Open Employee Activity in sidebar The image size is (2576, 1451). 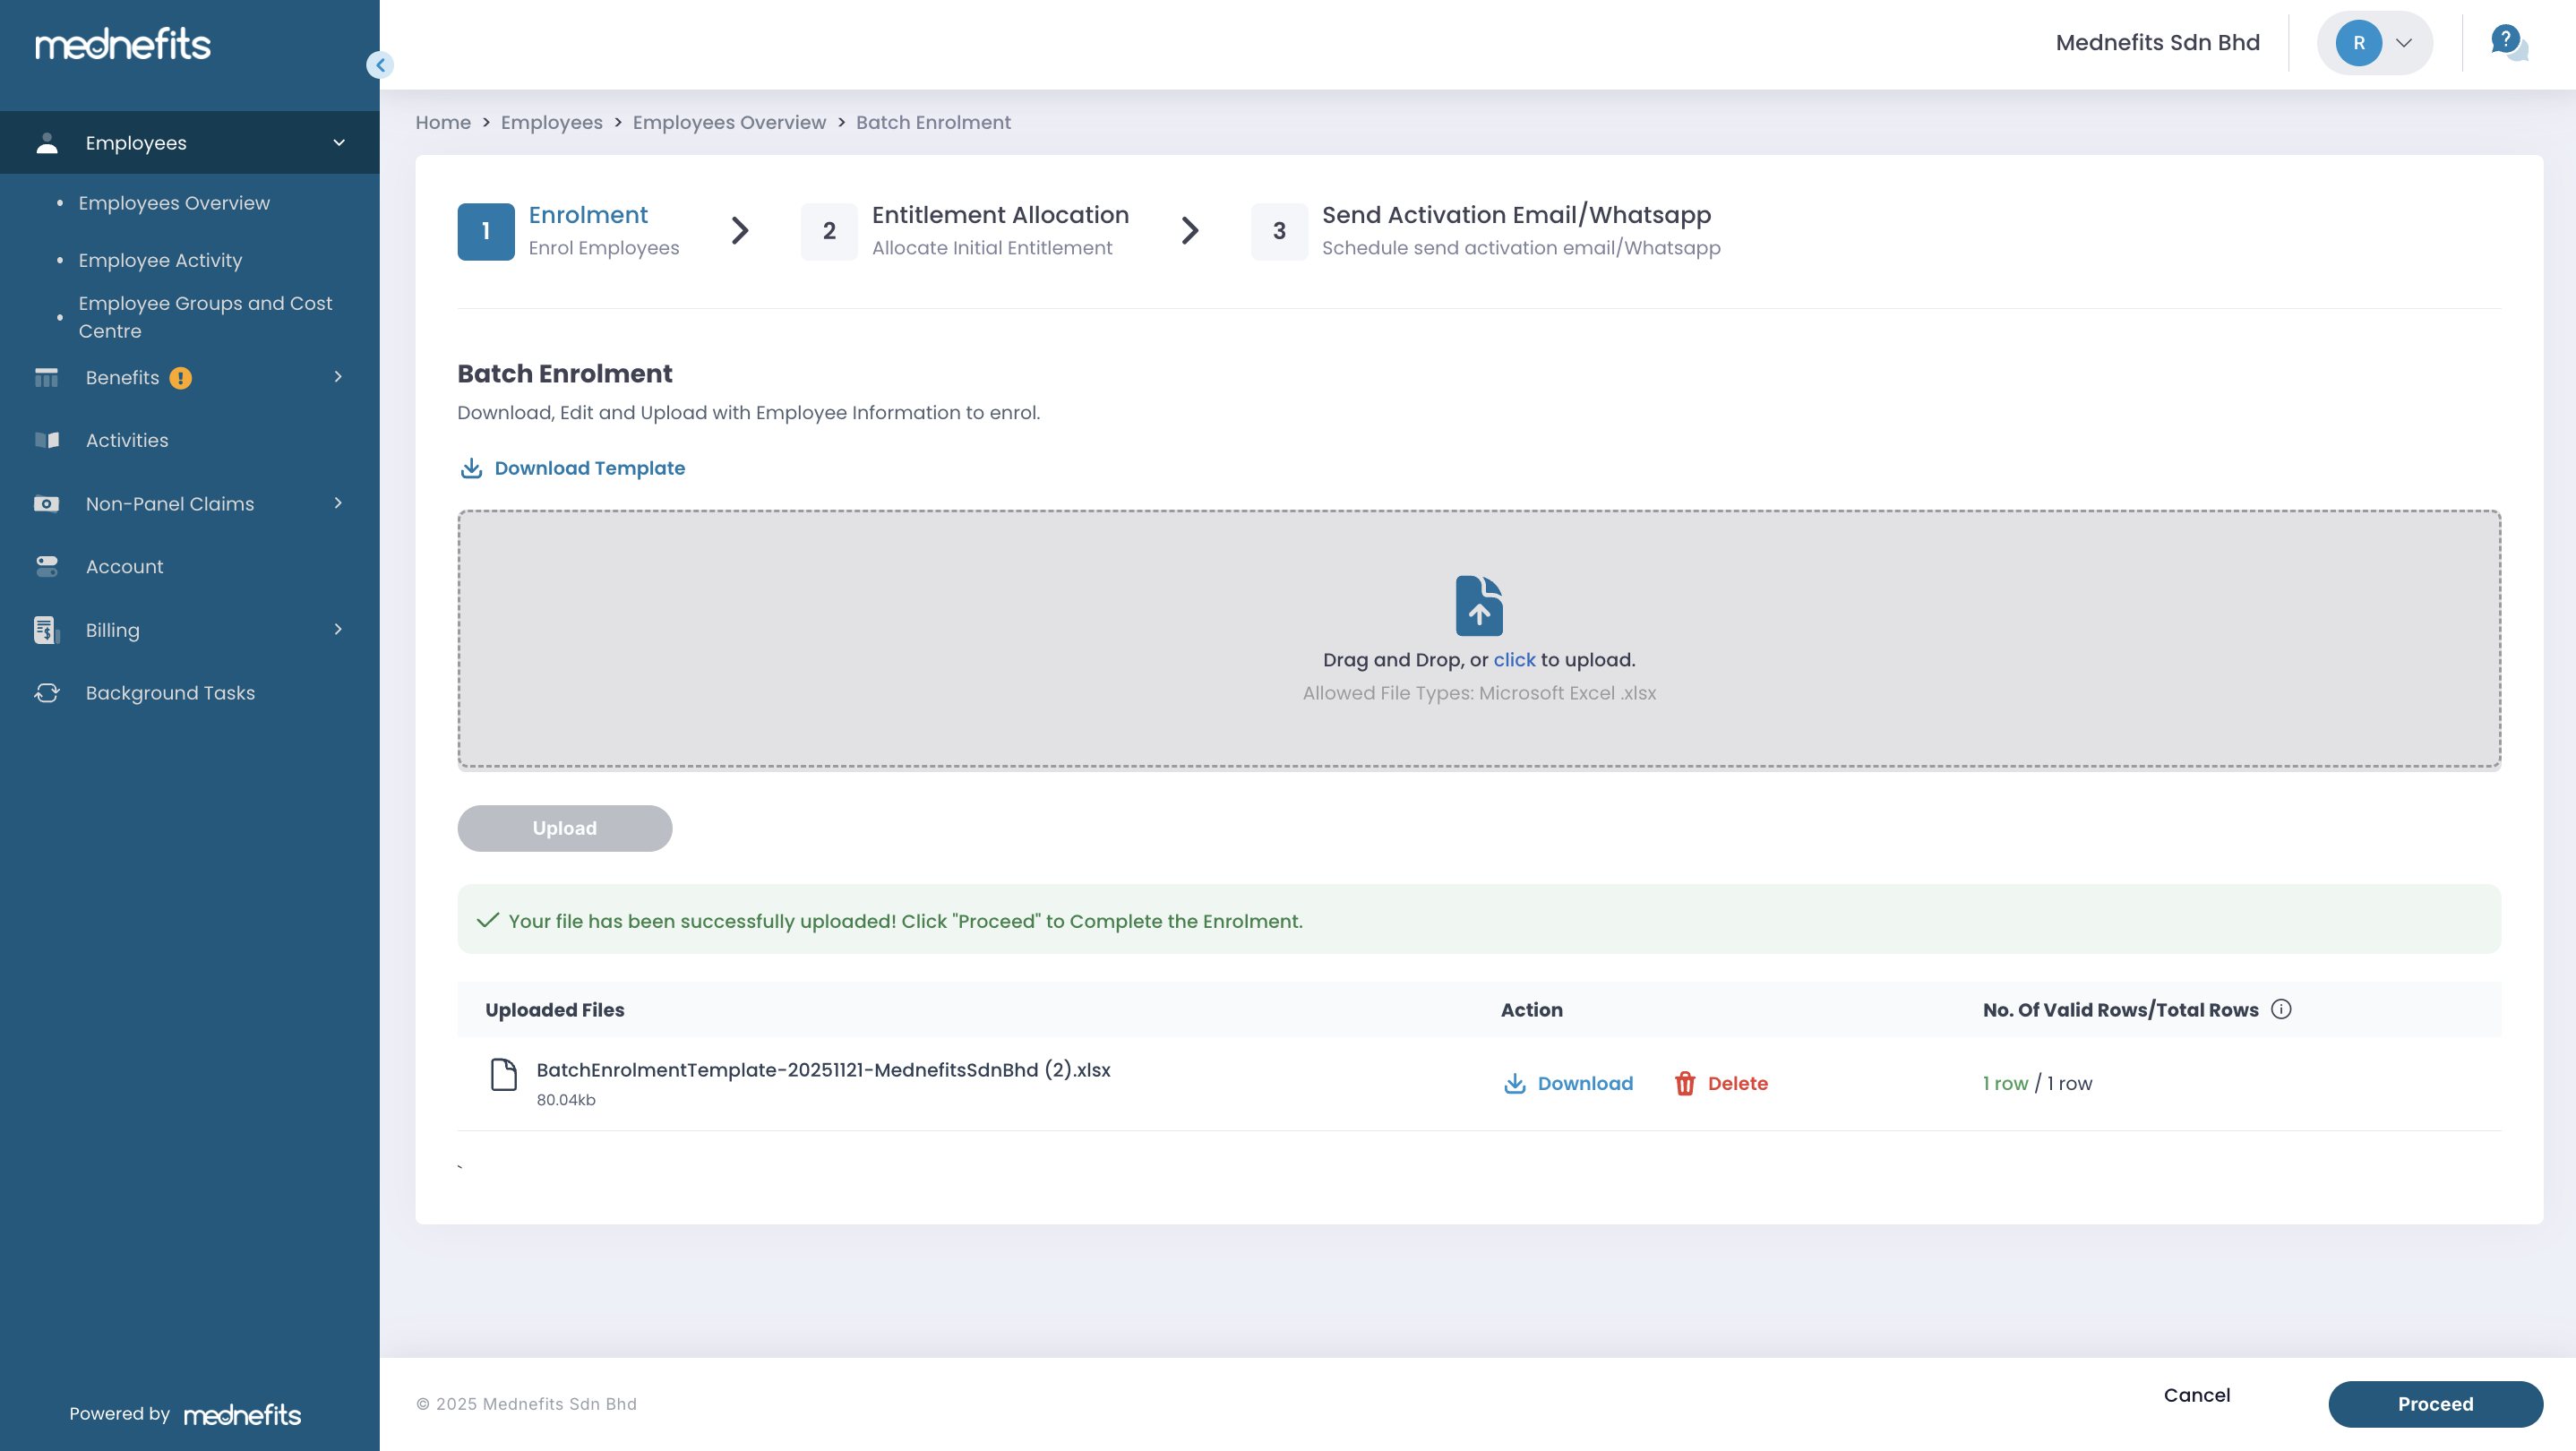pos(160,260)
